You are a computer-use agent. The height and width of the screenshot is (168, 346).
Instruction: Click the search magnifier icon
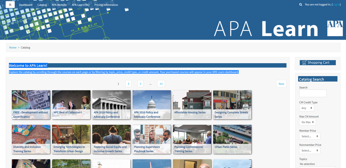(301, 5)
